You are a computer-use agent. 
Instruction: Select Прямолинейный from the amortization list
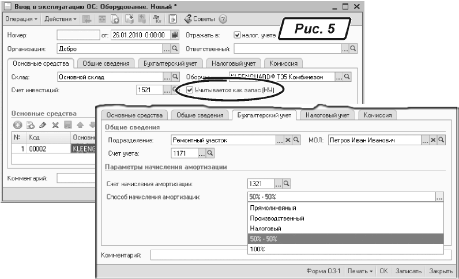pyautogui.click(x=273, y=208)
